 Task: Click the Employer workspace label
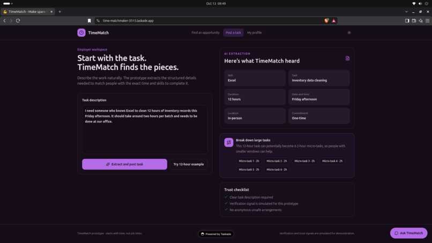click(x=92, y=50)
